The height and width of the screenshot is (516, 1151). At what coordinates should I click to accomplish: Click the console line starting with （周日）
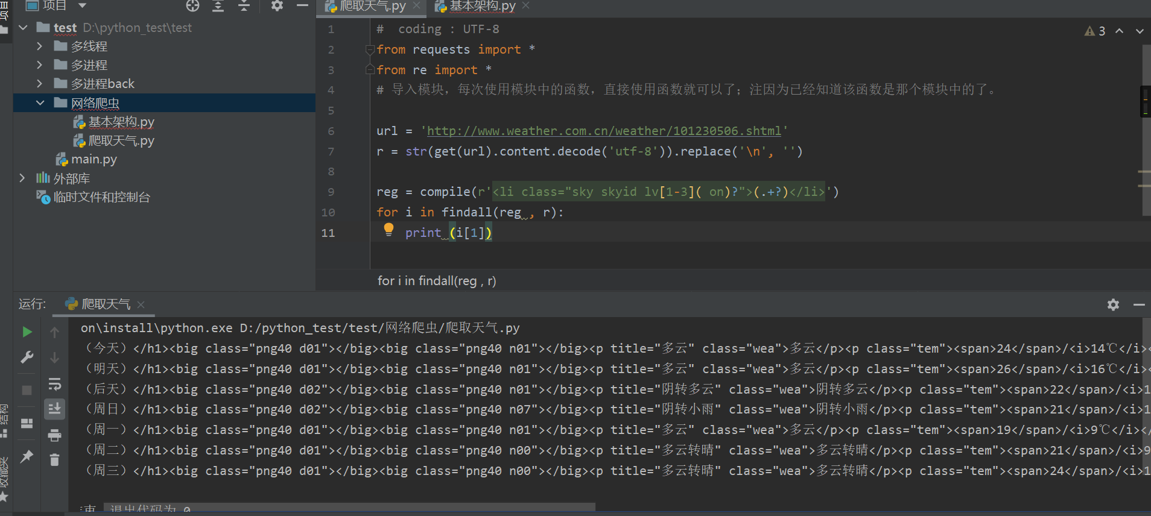[x=615, y=409]
